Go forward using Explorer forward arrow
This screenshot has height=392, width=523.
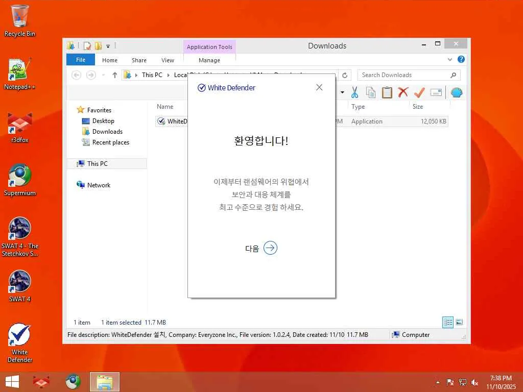(91, 75)
